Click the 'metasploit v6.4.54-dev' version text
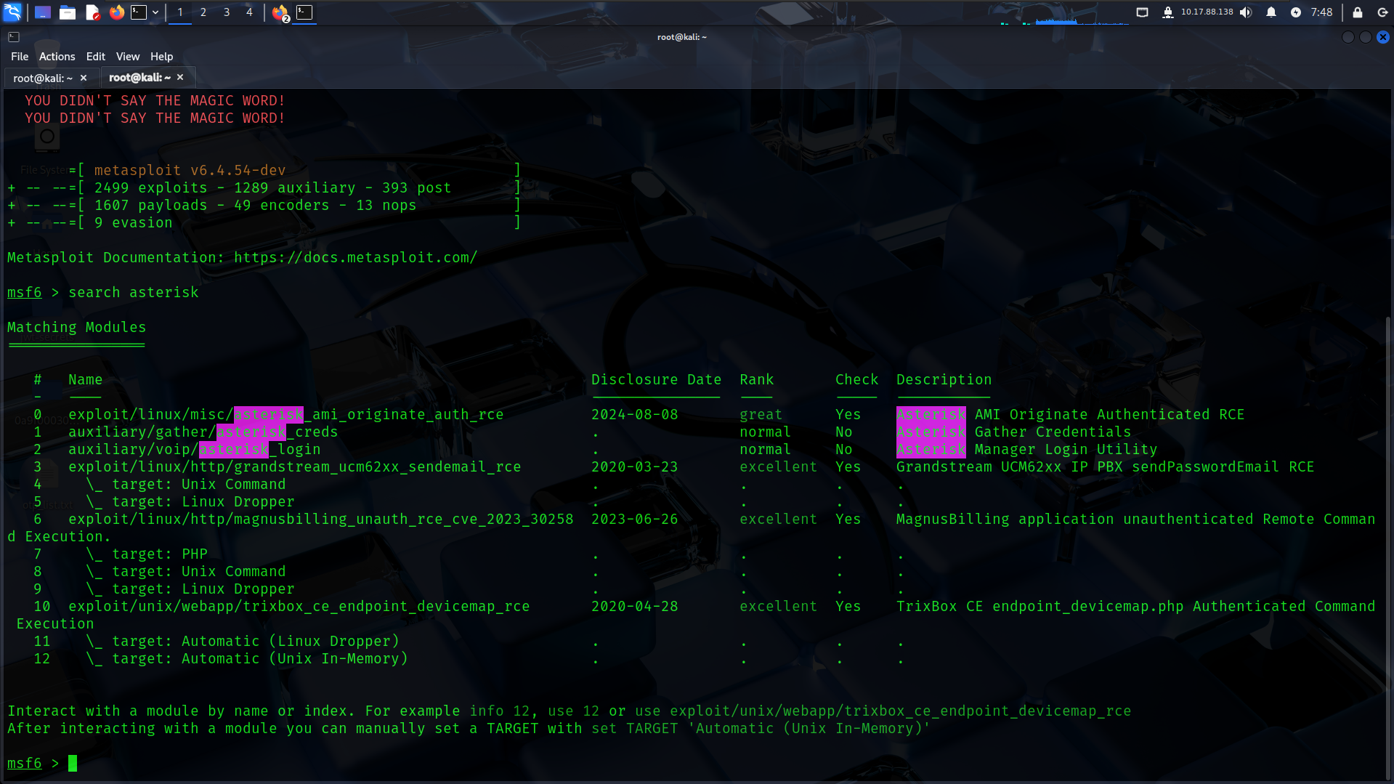1394x784 pixels. coord(190,171)
